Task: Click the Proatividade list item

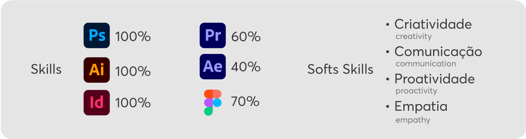Action: [x=435, y=79]
